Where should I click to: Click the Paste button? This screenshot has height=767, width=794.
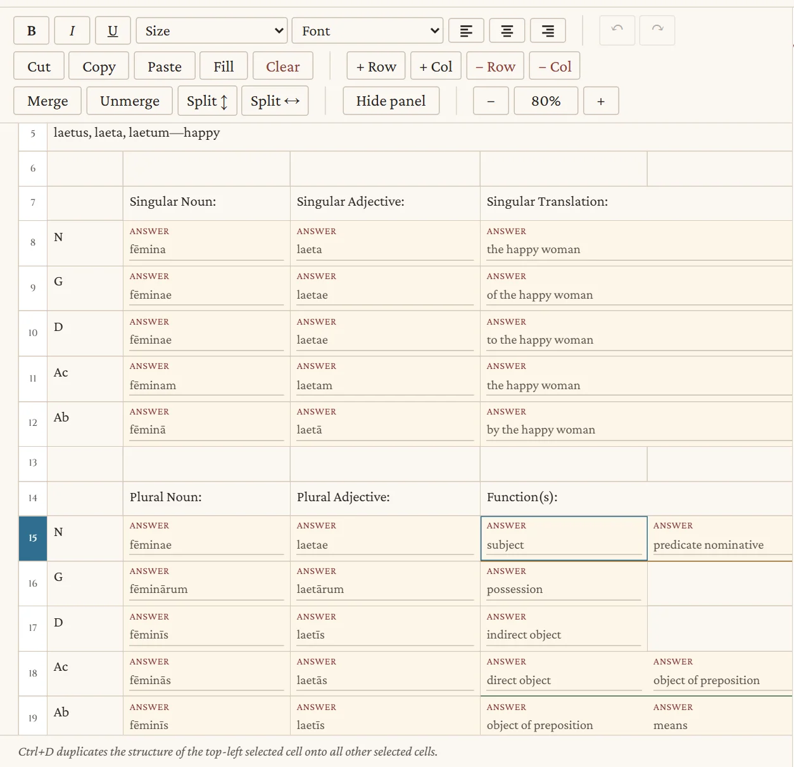point(165,66)
